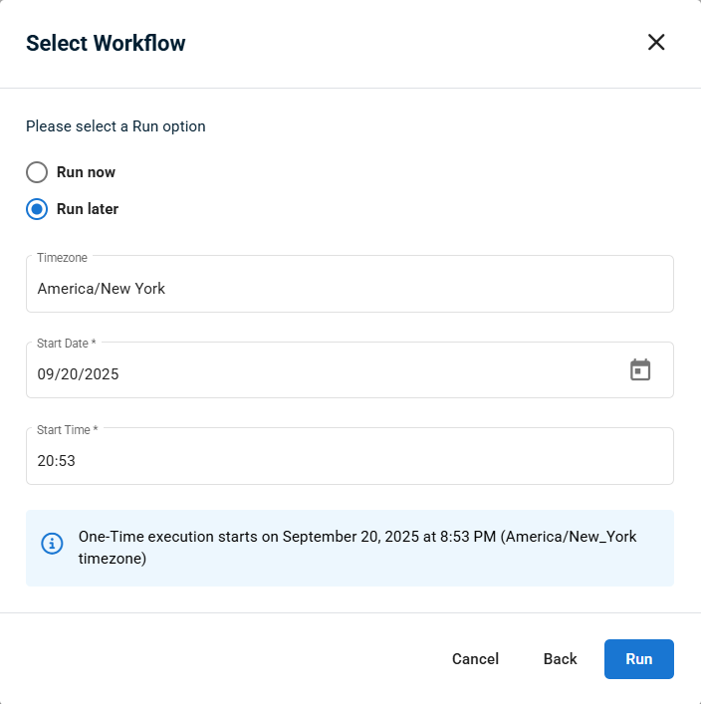This screenshot has width=701, height=704.
Task: Click the small Start Time * label
Action: point(68,430)
